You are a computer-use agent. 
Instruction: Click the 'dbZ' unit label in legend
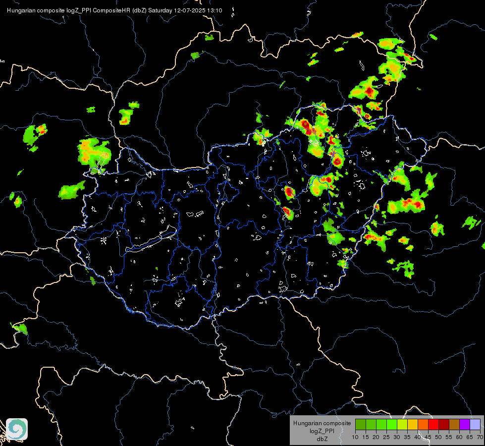tap(322, 439)
